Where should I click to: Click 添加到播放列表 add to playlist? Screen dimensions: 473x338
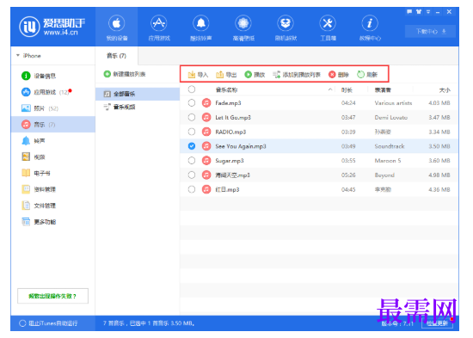[297, 74]
